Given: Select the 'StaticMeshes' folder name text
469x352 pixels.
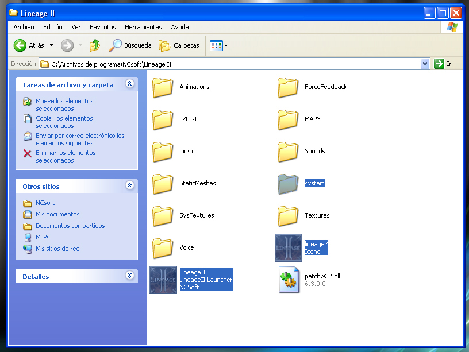Looking at the screenshot, I should pyautogui.click(x=197, y=183).
